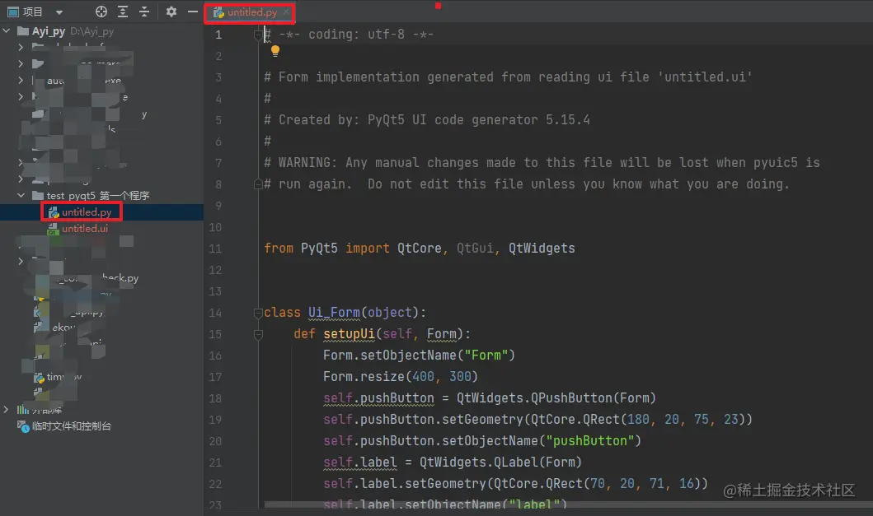Select untitled.py in the project tree
This screenshot has width=873, height=516.
87,212
